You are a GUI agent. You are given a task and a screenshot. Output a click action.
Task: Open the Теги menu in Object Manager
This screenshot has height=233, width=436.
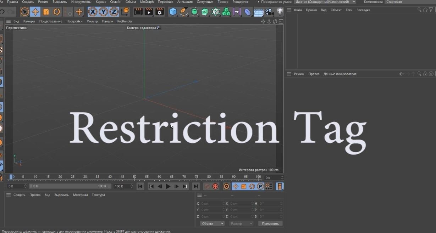tap(349, 10)
